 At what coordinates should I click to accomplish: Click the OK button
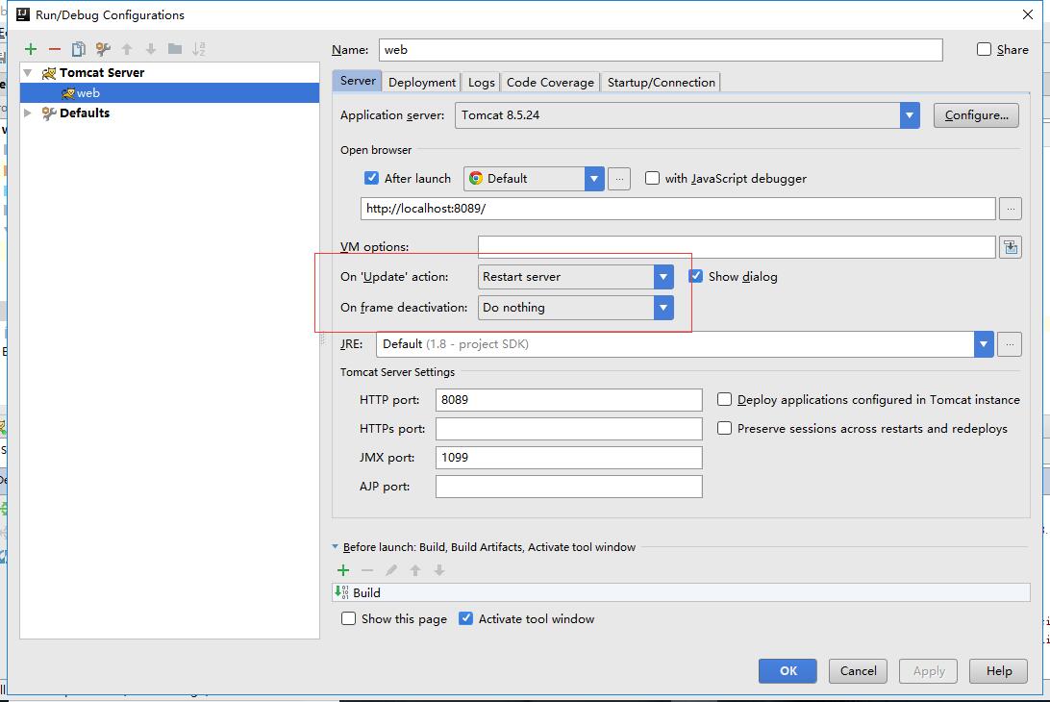coord(787,670)
